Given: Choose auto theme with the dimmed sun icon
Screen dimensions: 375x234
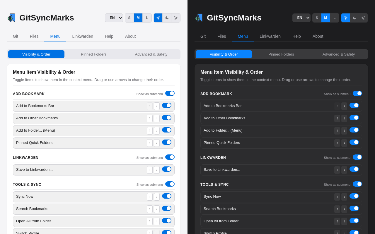Looking at the screenshot, I should (x=175, y=18).
